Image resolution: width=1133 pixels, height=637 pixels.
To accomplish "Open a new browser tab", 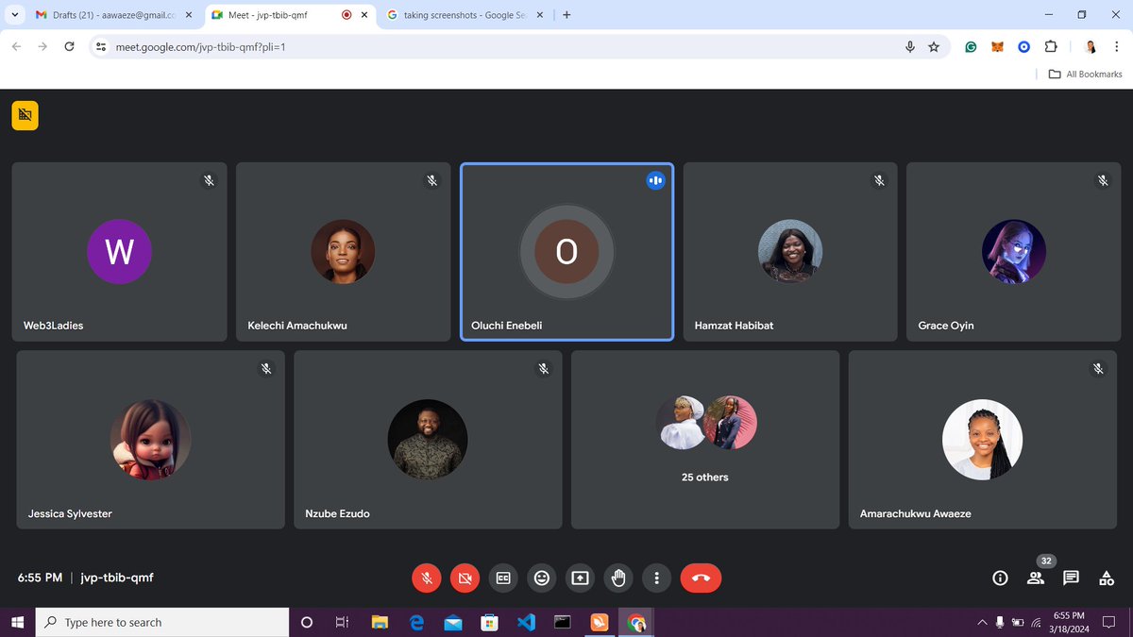I will tap(566, 15).
